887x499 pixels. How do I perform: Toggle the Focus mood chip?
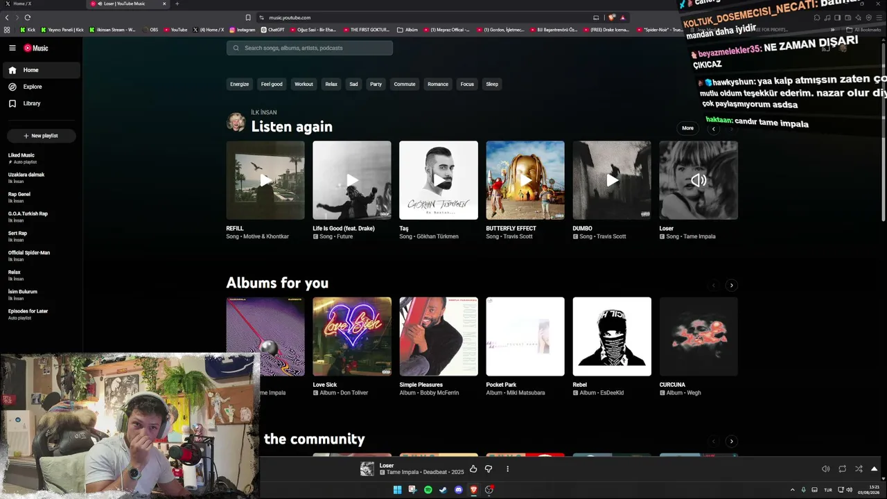tap(467, 84)
